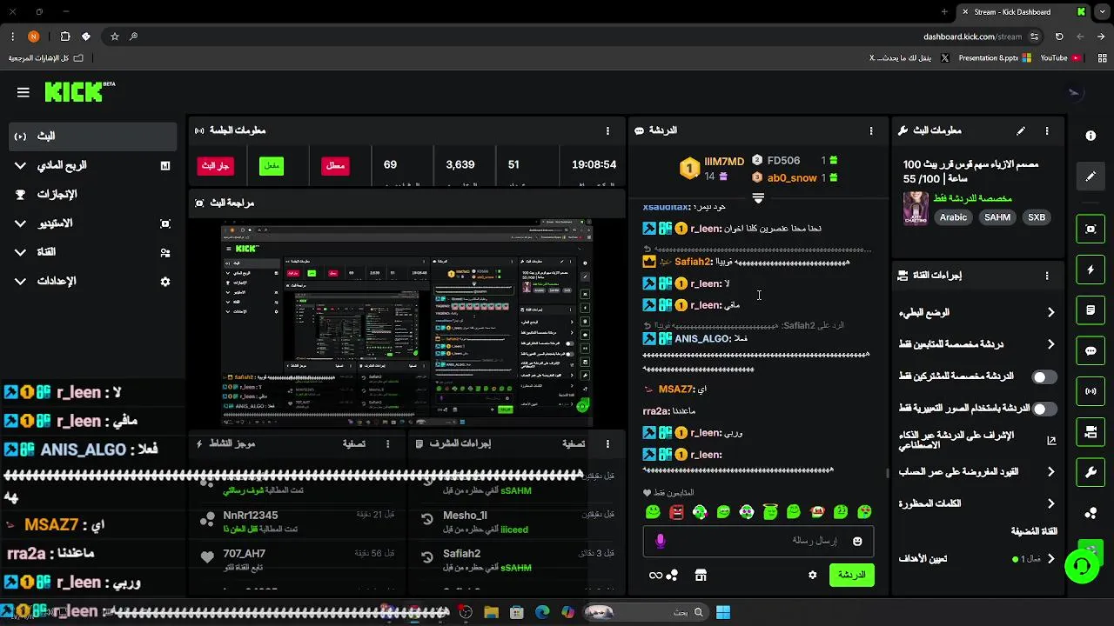Screen dimensions: 1114x626
Task: Open الكلمات المحظورة chevron
Action: (x=1050, y=503)
